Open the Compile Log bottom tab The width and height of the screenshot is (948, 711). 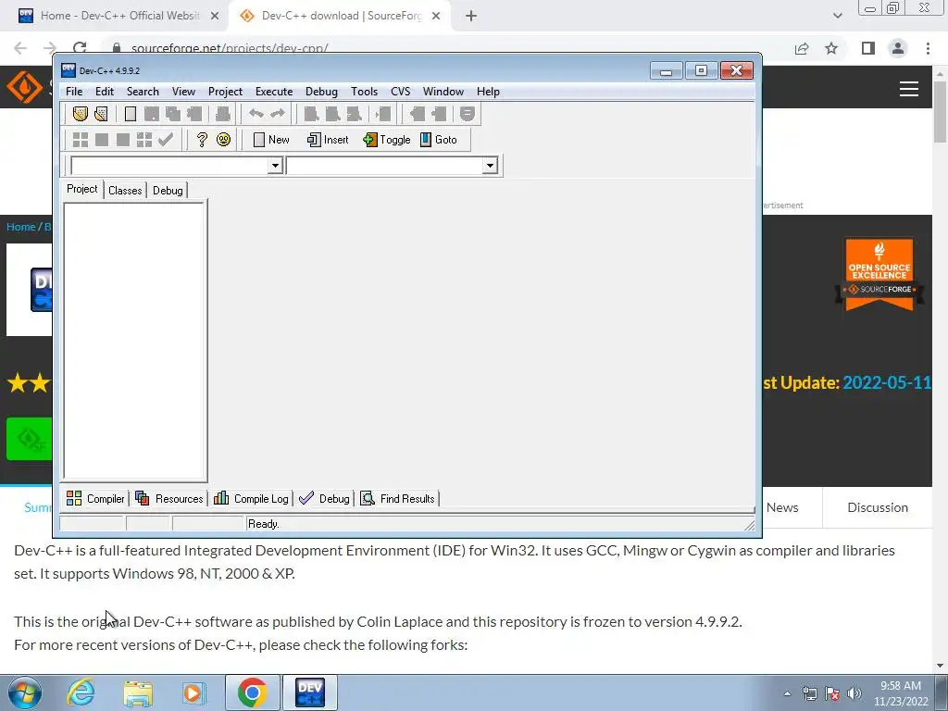coord(251,498)
